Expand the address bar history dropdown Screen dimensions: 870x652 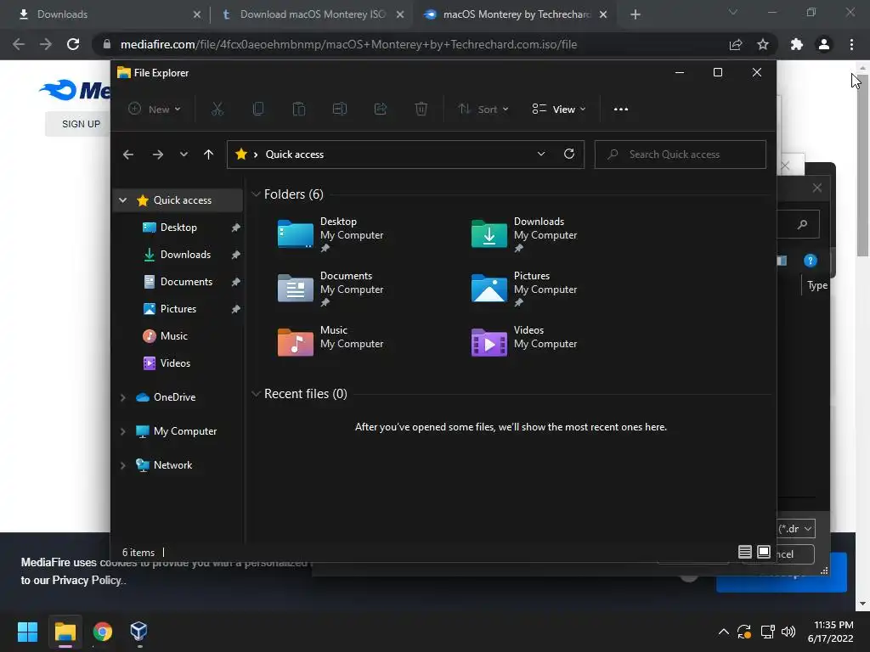541,155
